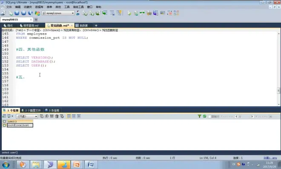Click the next page arrow button
The image size is (281, 169).
tap(252, 117)
